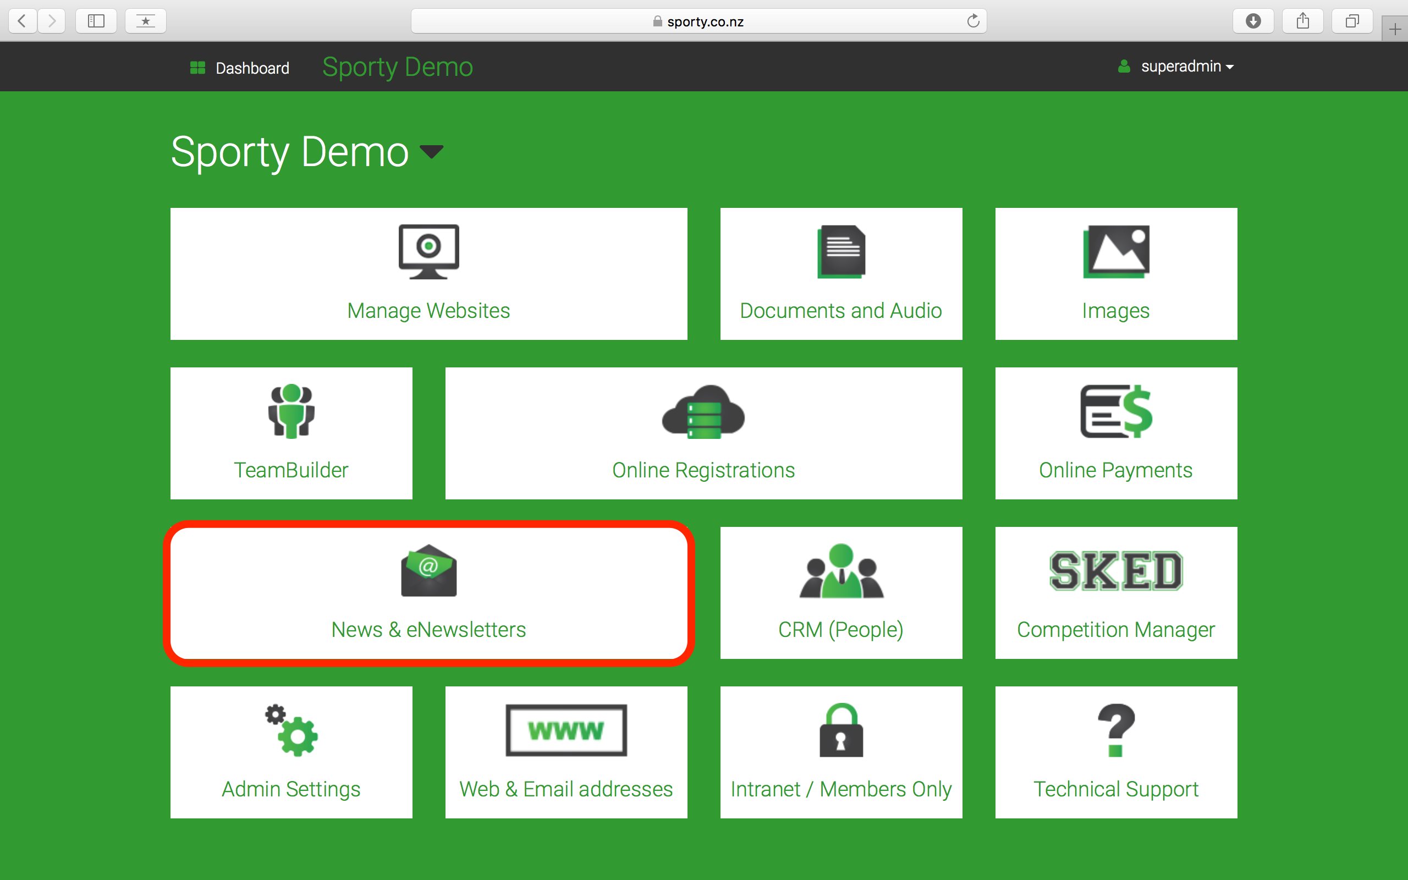Screen dimensions: 1408x880
Task: Click the superadmin user avatar icon
Action: [1124, 67]
